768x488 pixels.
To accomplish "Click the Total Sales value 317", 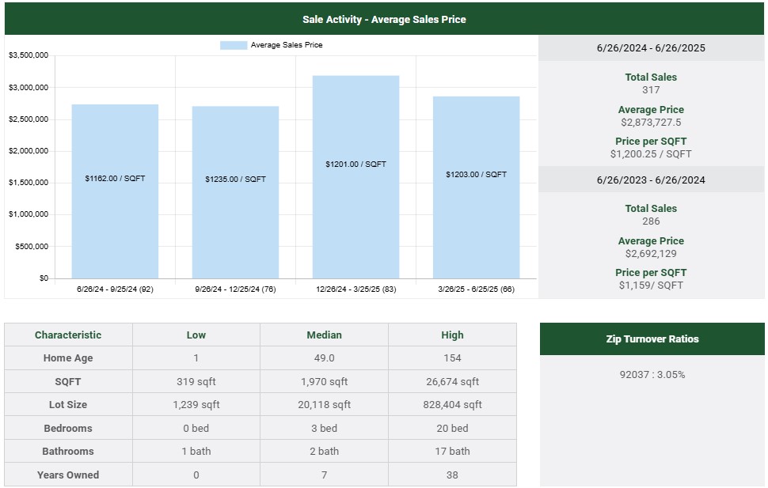I will click(651, 90).
